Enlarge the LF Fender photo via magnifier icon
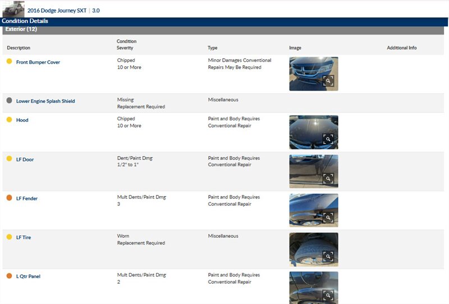This screenshot has height=304, width=449. (328, 217)
